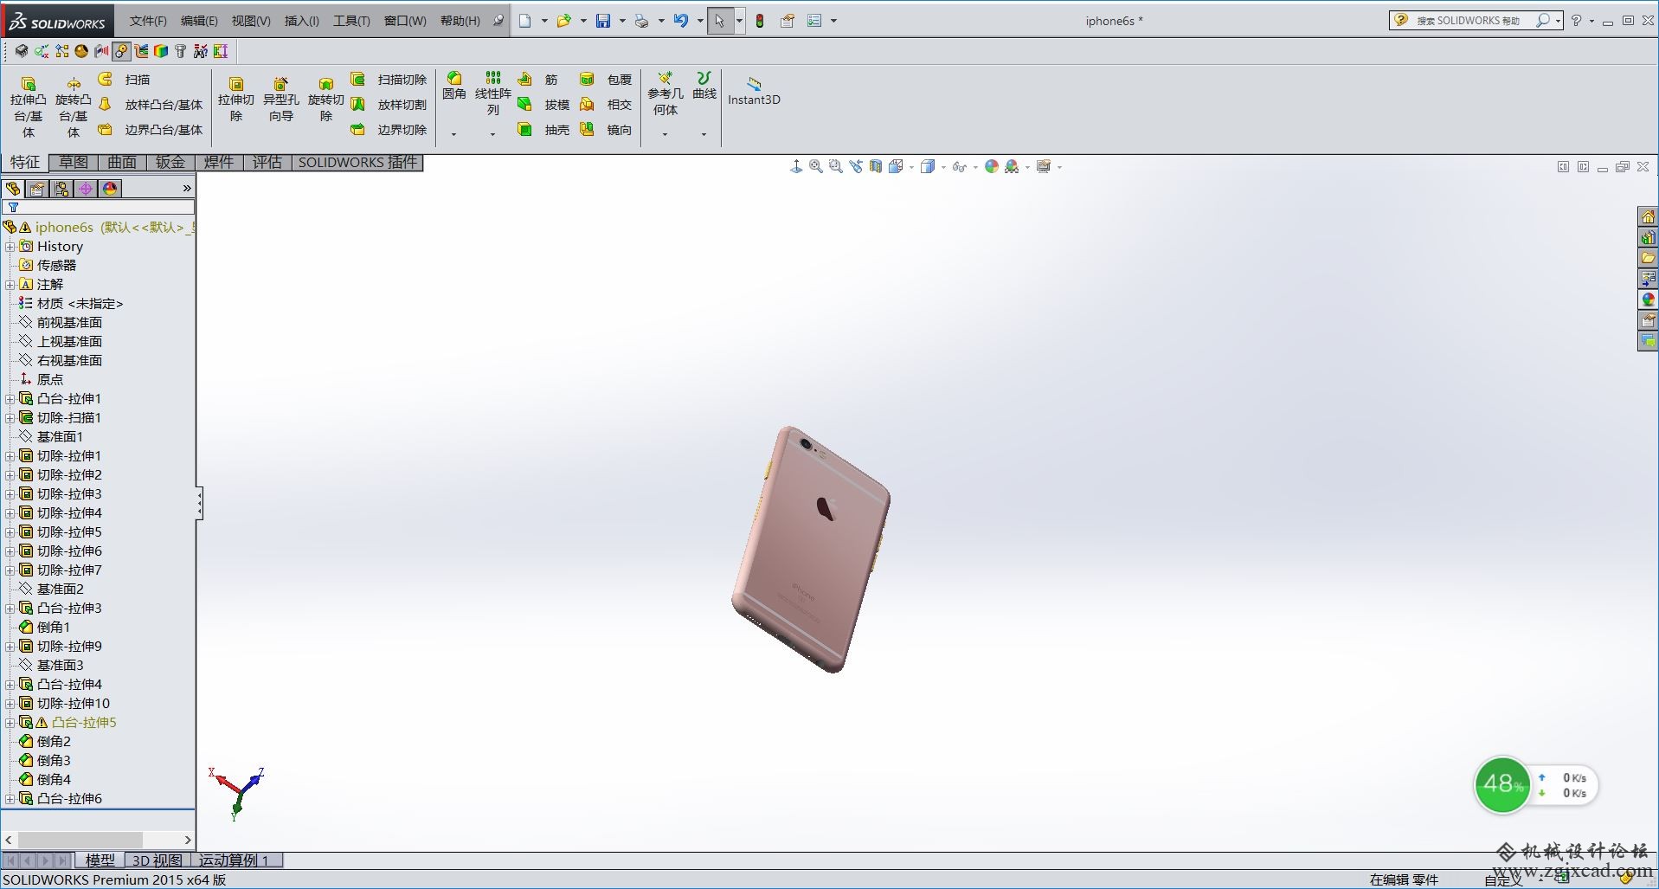Select the 拔模 draft tool

(x=543, y=105)
